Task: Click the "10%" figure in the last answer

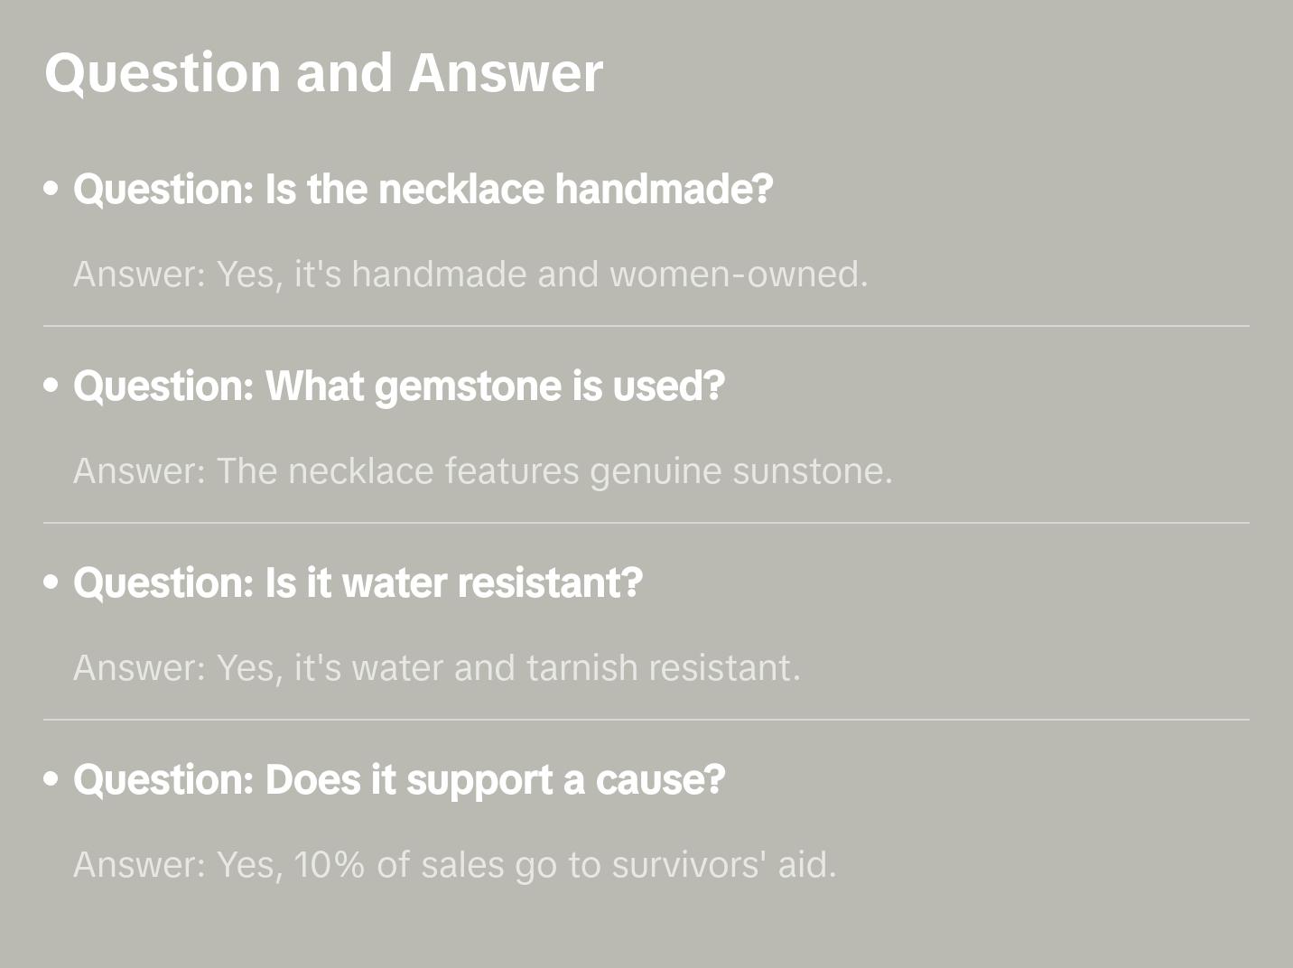Action: pos(329,864)
